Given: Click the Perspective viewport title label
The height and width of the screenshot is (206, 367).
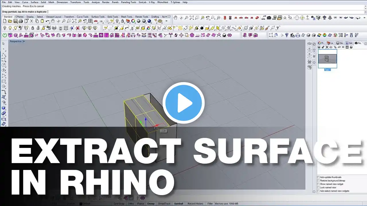Looking at the screenshot, I should click(16, 41).
